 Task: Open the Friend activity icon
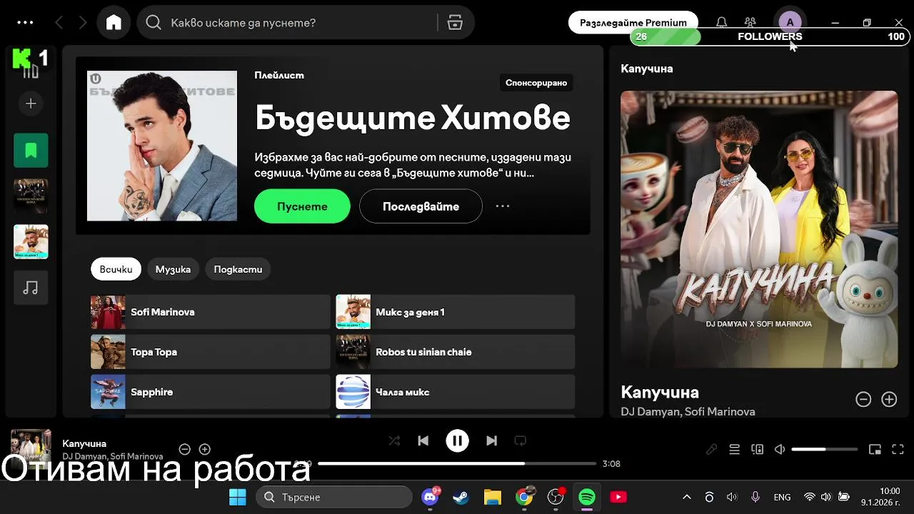point(750,22)
